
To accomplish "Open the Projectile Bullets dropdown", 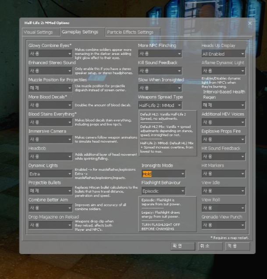I will coord(50,191).
